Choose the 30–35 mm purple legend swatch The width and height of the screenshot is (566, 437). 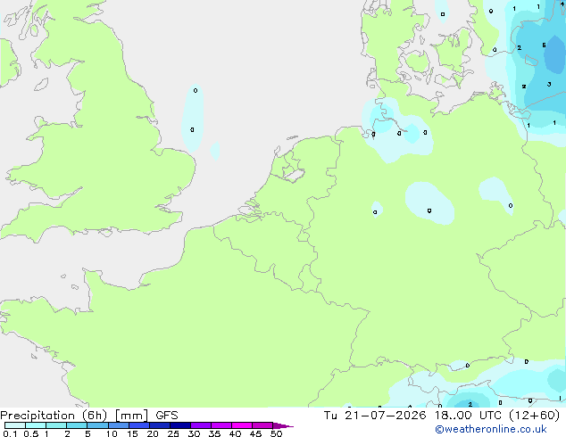[x=201, y=425]
